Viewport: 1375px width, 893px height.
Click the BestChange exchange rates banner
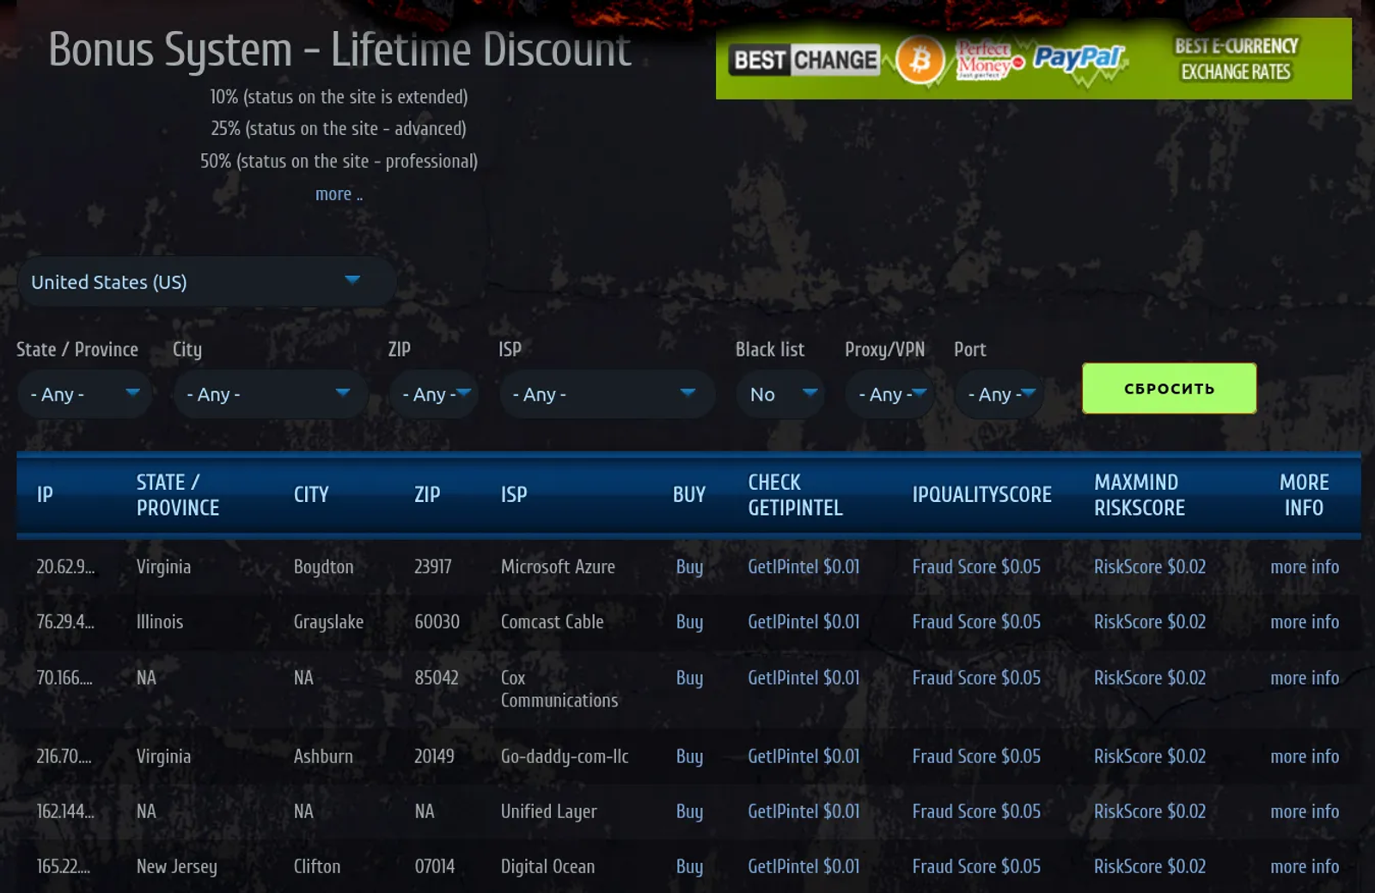(1033, 58)
